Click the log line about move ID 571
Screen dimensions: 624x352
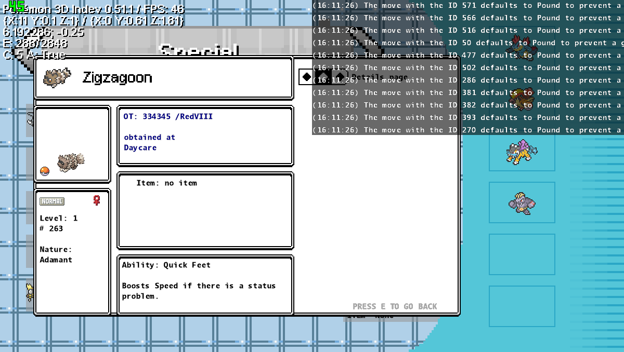(468, 6)
